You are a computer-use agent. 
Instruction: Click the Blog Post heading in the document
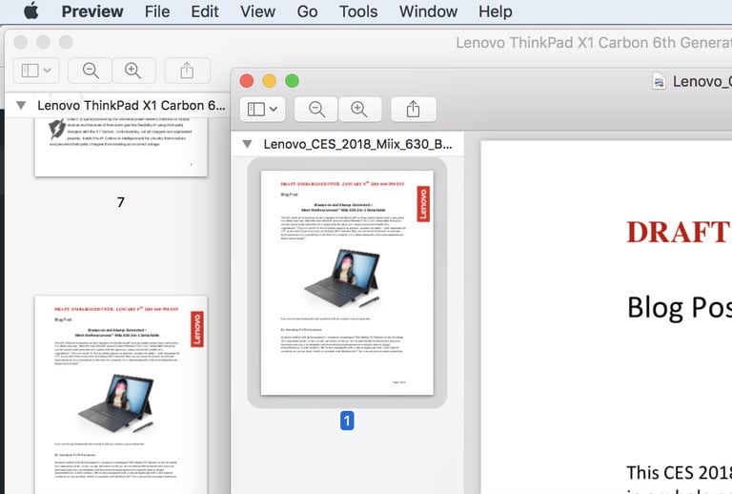pyautogui.click(x=680, y=307)
